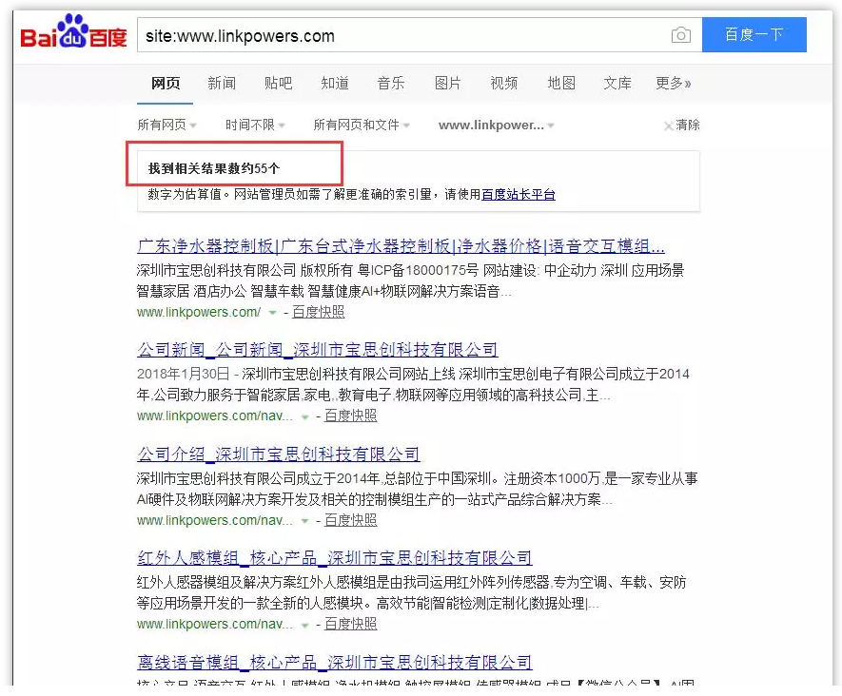842x696 pixels.
Task: Click the Baidu logo
Action: coord(73,32)
